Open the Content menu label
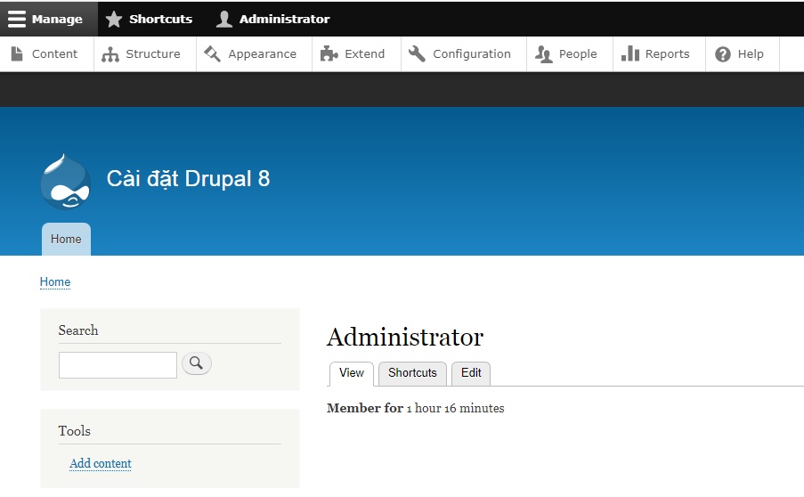804x497 pixels. tap(54, 53)
